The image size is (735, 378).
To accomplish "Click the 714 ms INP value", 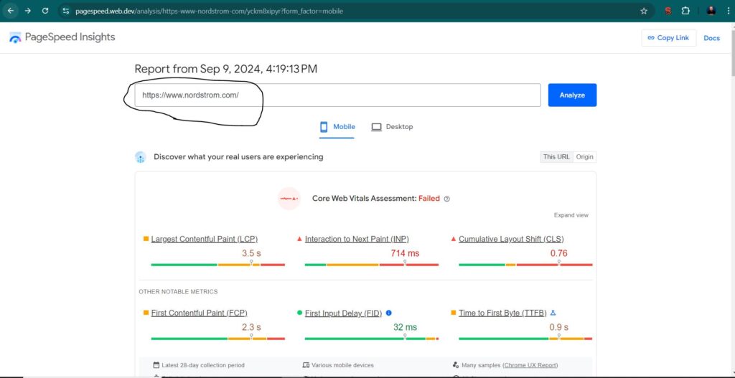I will coord(405,253).
